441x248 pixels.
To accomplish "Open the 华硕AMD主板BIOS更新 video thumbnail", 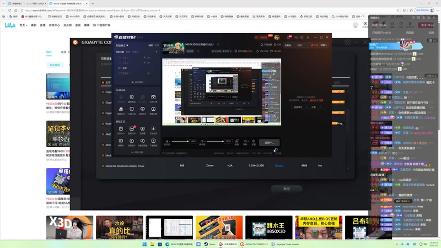I will click(x=319, y=228).
